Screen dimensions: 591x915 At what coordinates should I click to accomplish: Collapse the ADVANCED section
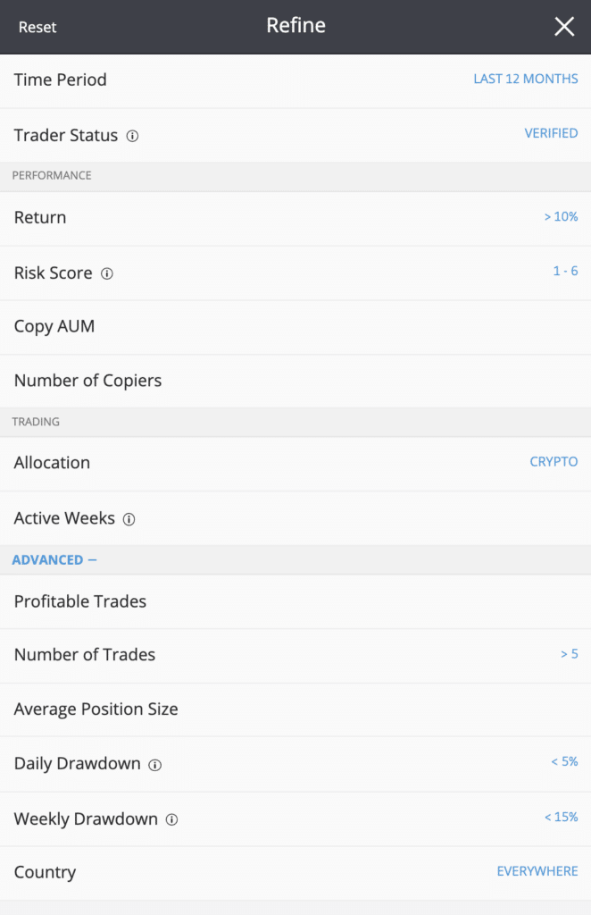click(54, 559)
